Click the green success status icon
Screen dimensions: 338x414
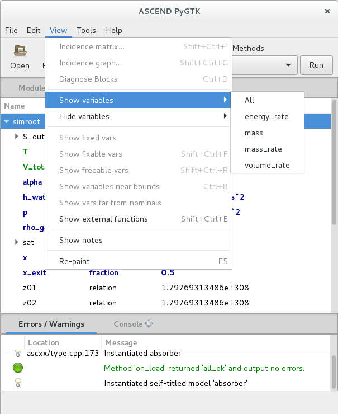(x=18, y=368)
